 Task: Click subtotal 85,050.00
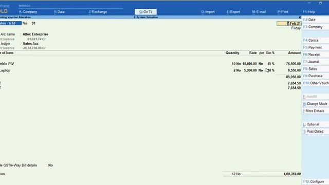coord(293,77)
